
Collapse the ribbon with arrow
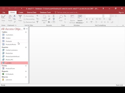[123, 25]
